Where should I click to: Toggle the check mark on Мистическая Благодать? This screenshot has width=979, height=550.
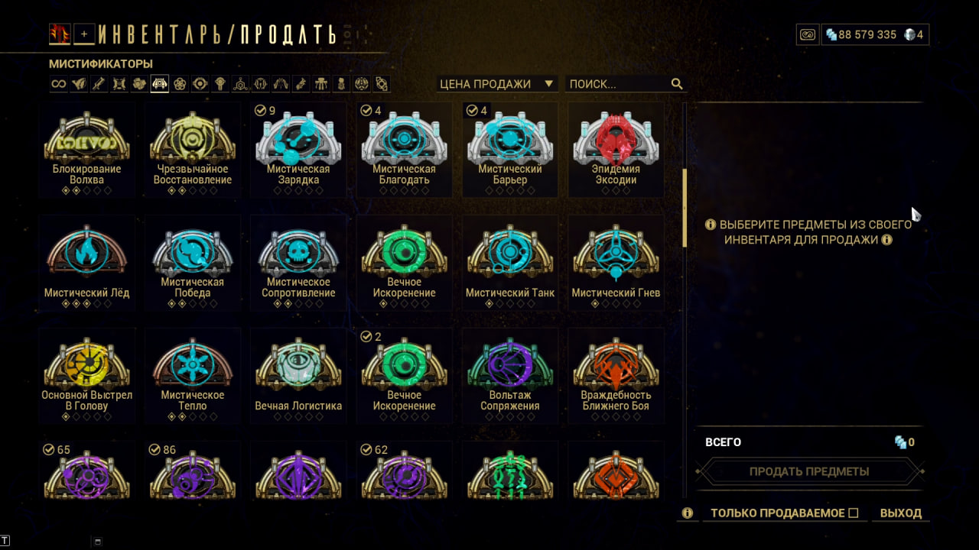tap(365, 111)
